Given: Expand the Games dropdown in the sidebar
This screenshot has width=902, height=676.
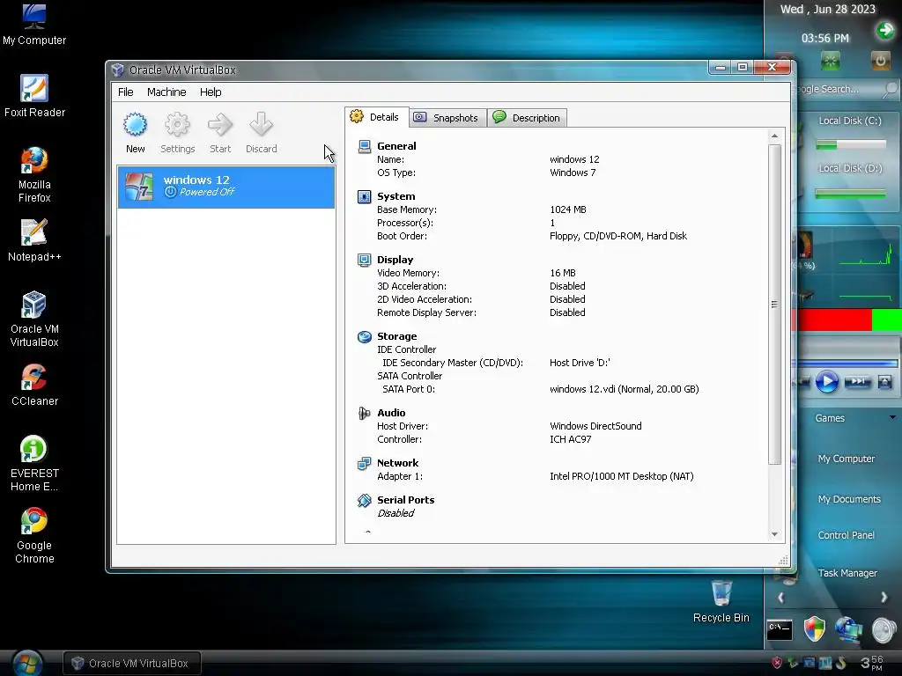Looking at the screenshot, I should coord(893,418).
